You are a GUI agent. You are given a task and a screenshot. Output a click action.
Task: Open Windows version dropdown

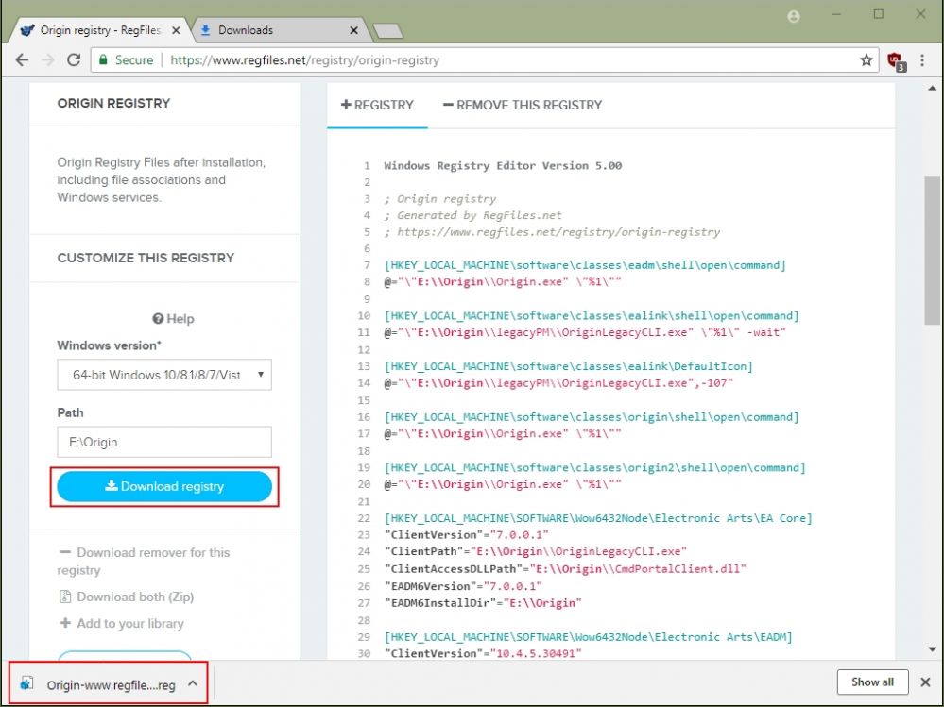click(x=164, y=375)
